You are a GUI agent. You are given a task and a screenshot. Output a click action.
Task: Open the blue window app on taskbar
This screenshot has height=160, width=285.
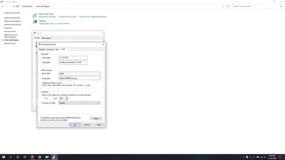click(47, 157)
